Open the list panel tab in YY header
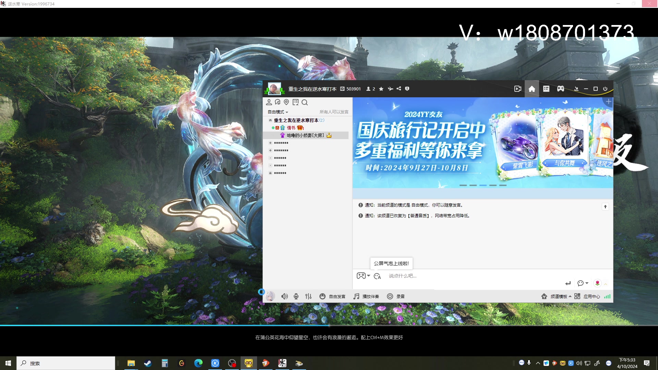This screenshot has width=658, height=370. (x=546, y=89)
